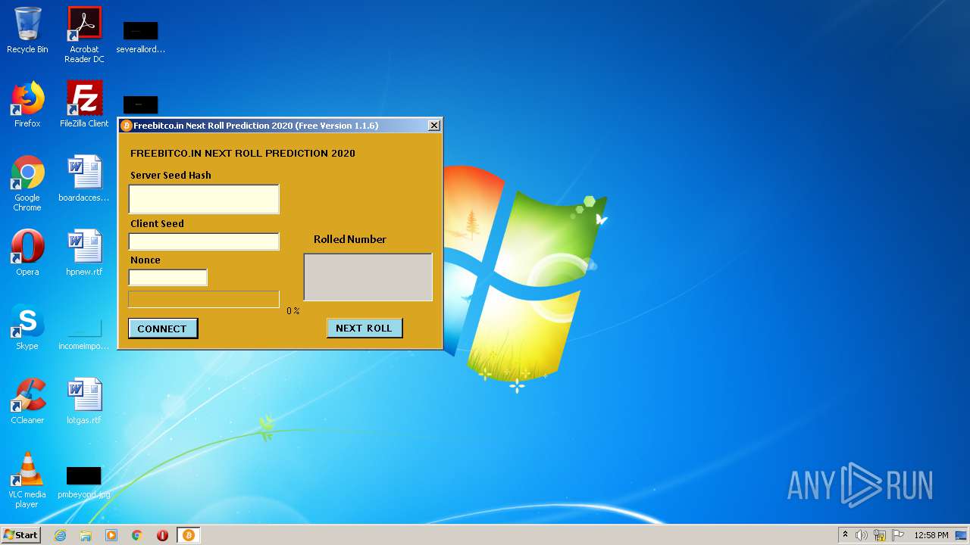Click the Show desktop tray button

click(x=962, y=535)
